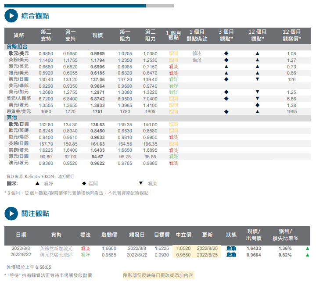Click the play icon beside 關注觀點 heading
This screenshot has height=285, width=316.
11,214
